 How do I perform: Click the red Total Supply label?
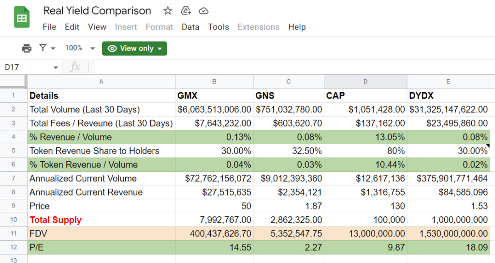tap(102, 220)
